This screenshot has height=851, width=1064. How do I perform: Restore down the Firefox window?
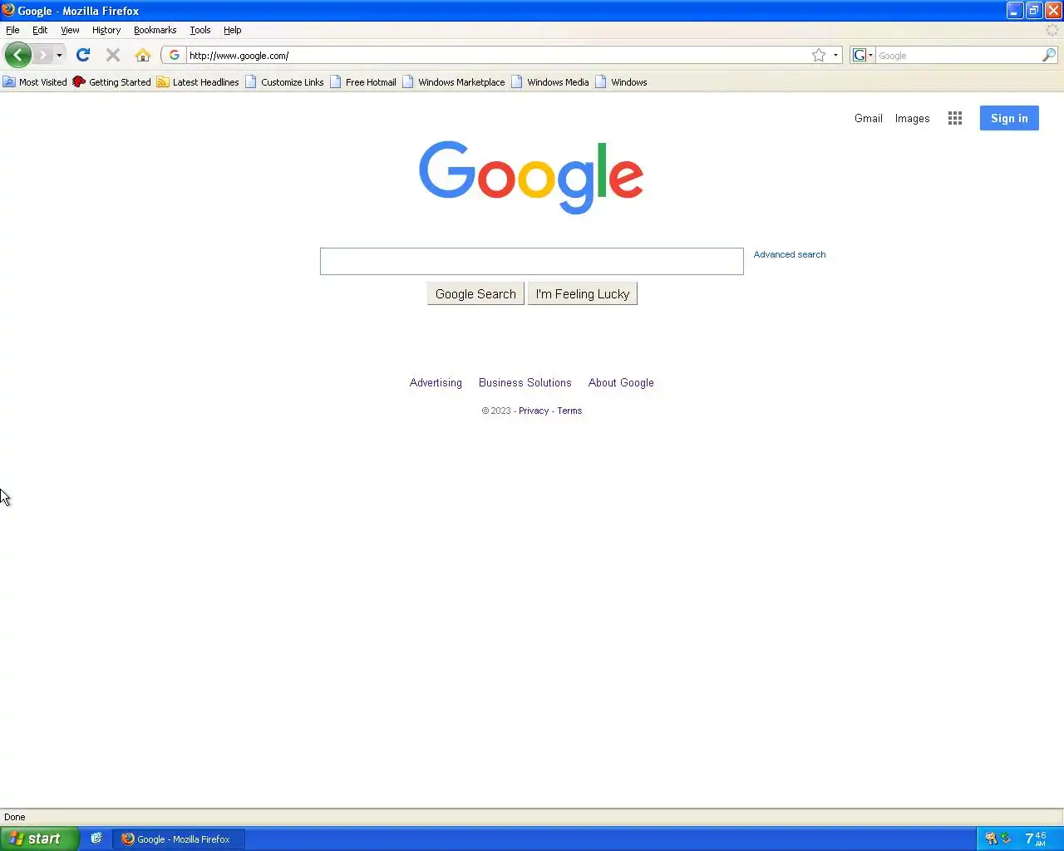[1034, 10]
